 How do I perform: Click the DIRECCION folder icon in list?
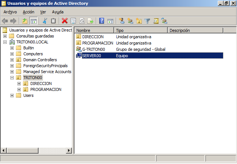[79, 36]
